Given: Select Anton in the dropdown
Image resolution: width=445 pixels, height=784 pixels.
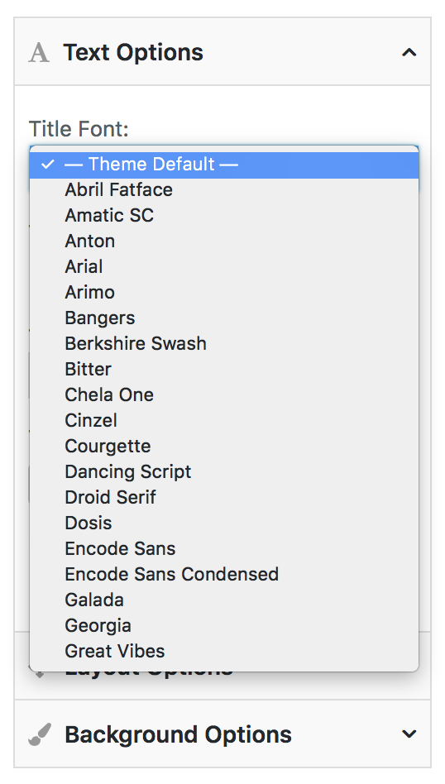Looking at the screenshot, I should tap(224, 241).
